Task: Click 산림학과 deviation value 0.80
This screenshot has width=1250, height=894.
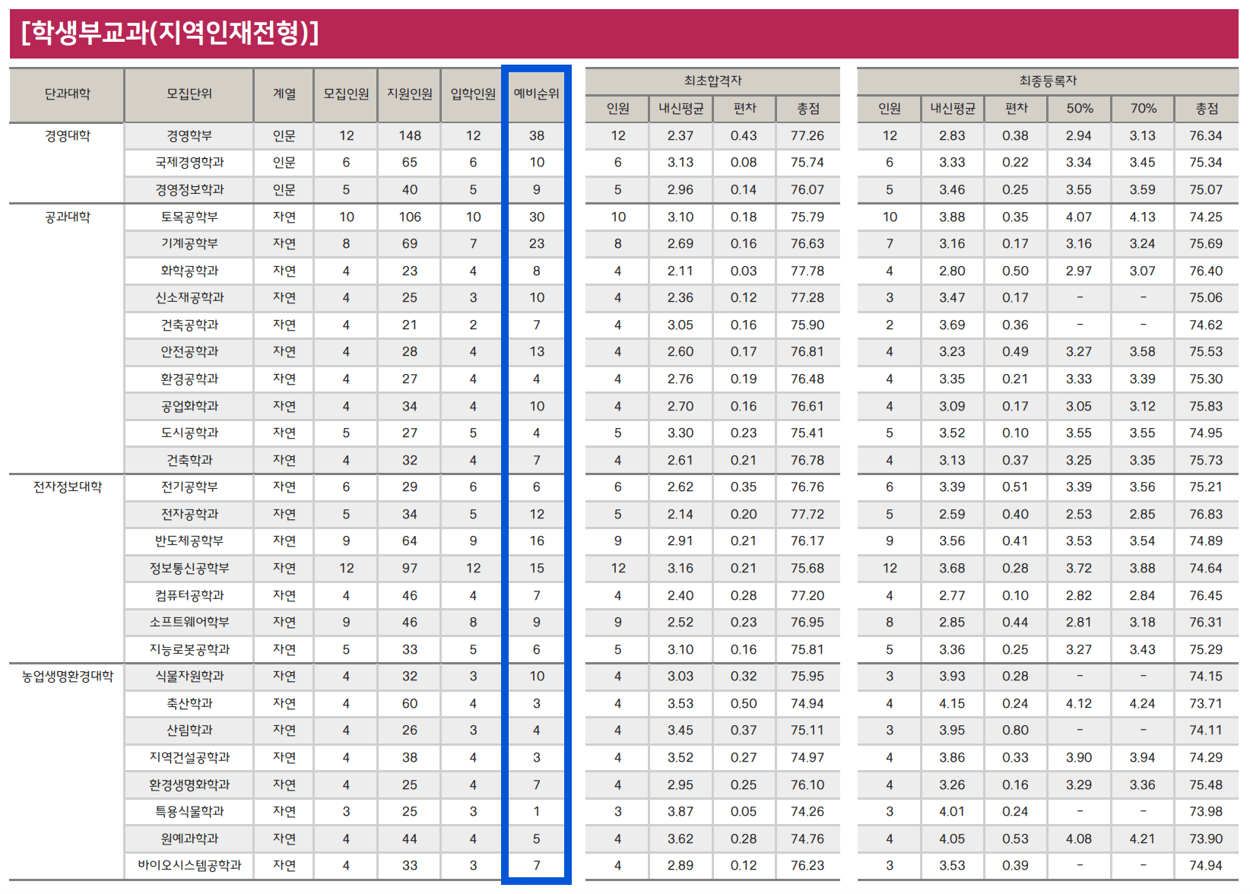Action: pos(1015,731)
